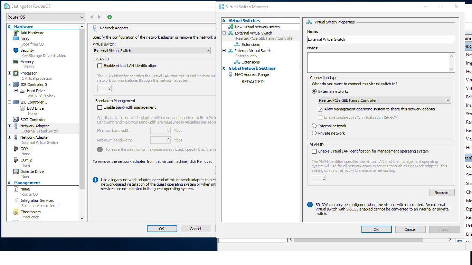
Task: Open the Virtual switch dropdown
Action: 152,51
